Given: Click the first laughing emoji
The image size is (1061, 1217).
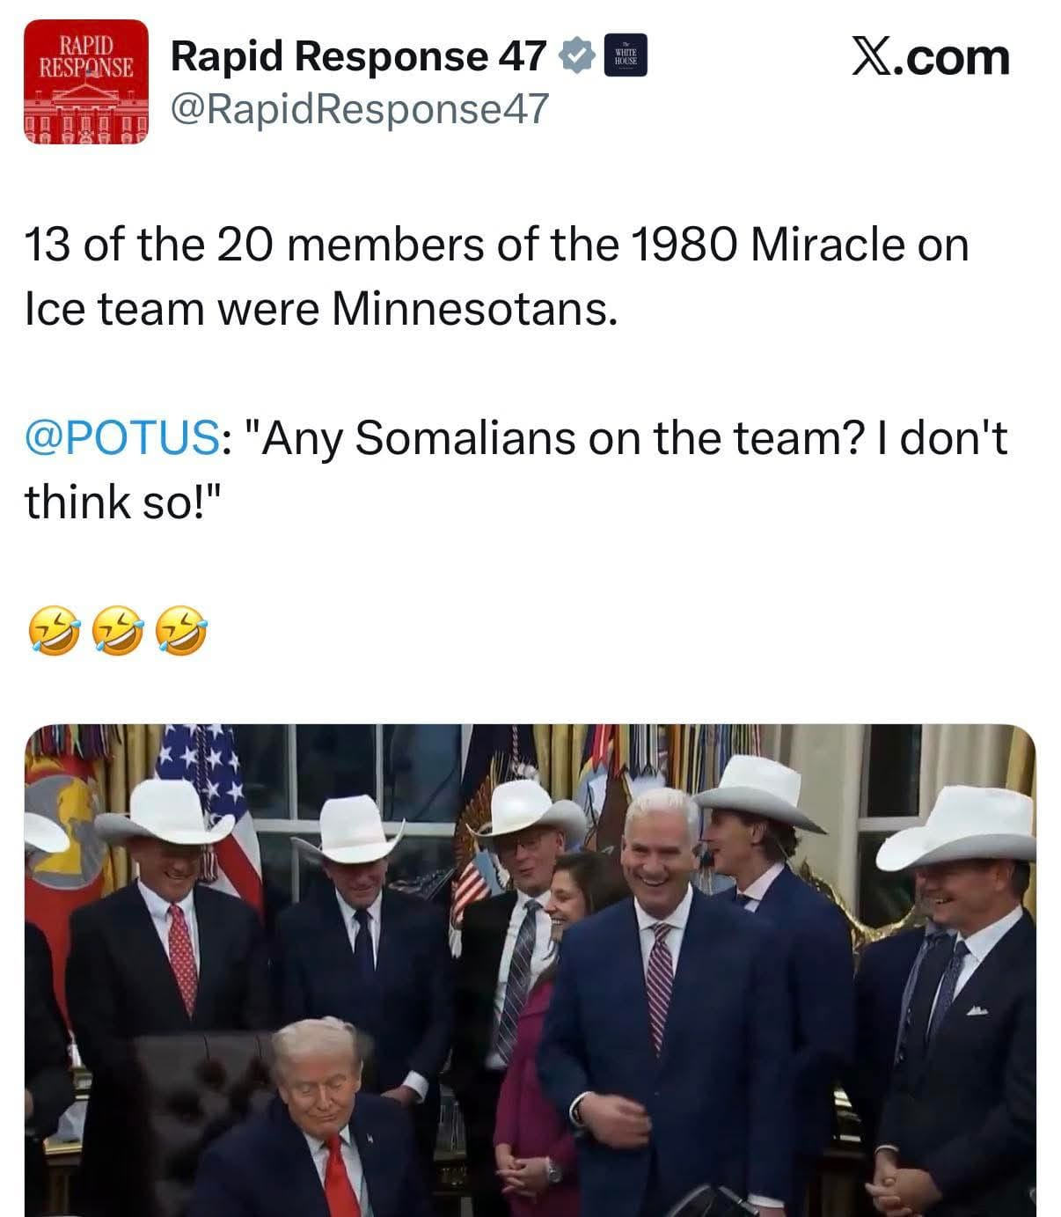Looking at the screenshot, I should coord(55,632).
